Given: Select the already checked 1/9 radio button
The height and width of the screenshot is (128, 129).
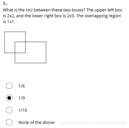Looking at the screenshot, I should pyautogui.click(x=9, y=98).
